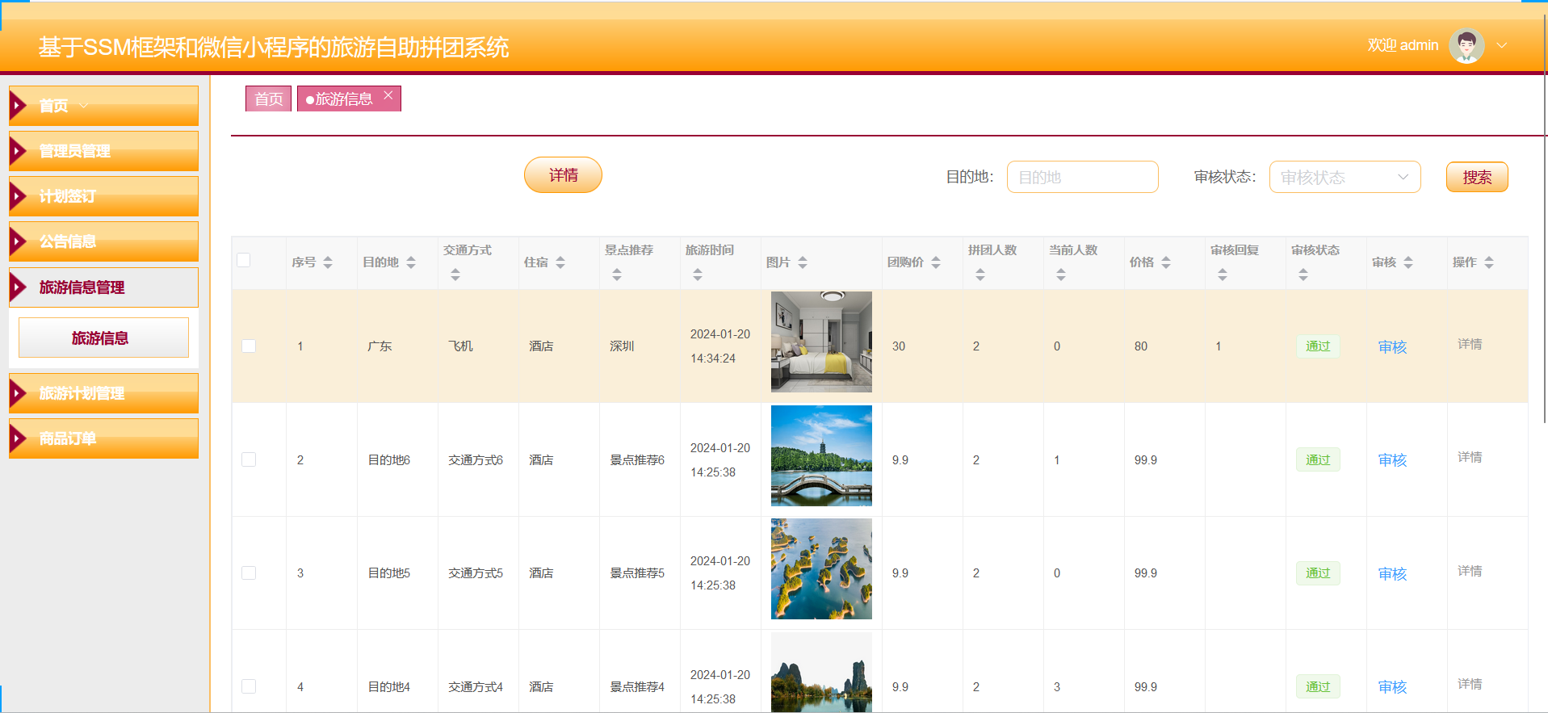Open 公告信息 sidebar menu

(103, 241)
